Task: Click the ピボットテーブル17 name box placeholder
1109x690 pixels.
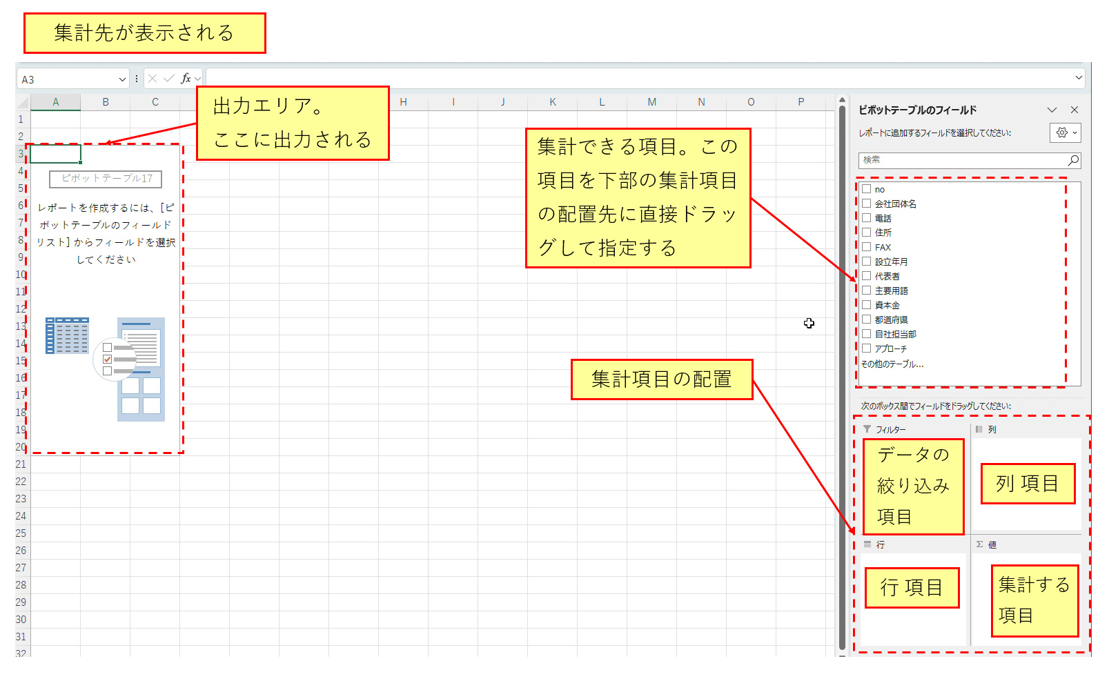Action: (x=106, y=179)
